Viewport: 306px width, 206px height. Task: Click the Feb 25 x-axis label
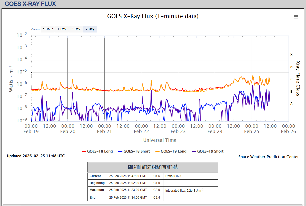click(252, 132)
